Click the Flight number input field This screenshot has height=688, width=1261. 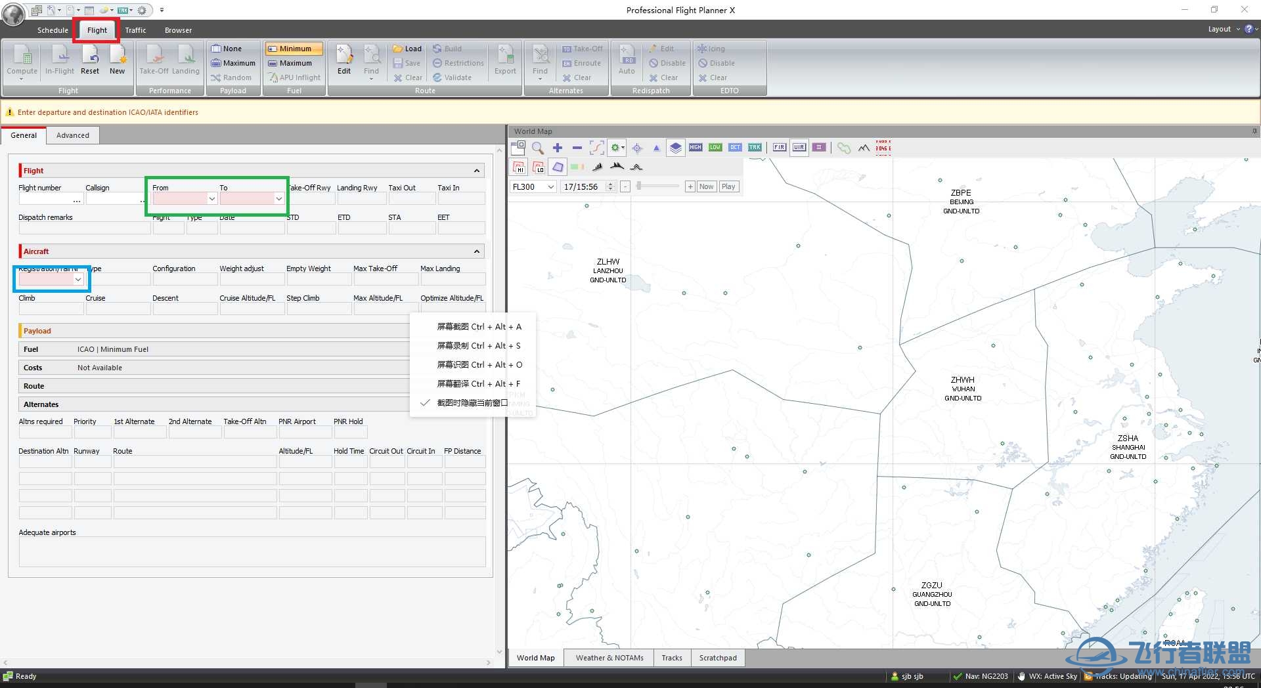tap(50, 199)
